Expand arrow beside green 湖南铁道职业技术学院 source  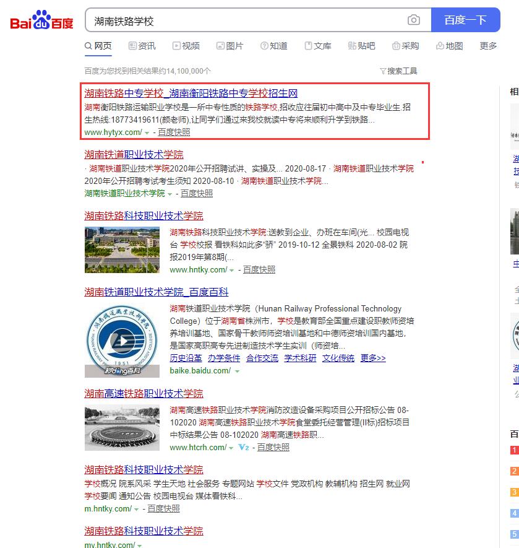click(169, 194)
